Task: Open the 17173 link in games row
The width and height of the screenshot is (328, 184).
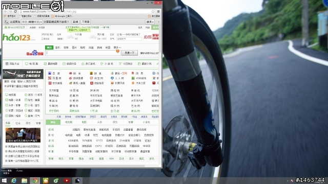Action: (99, 141)
